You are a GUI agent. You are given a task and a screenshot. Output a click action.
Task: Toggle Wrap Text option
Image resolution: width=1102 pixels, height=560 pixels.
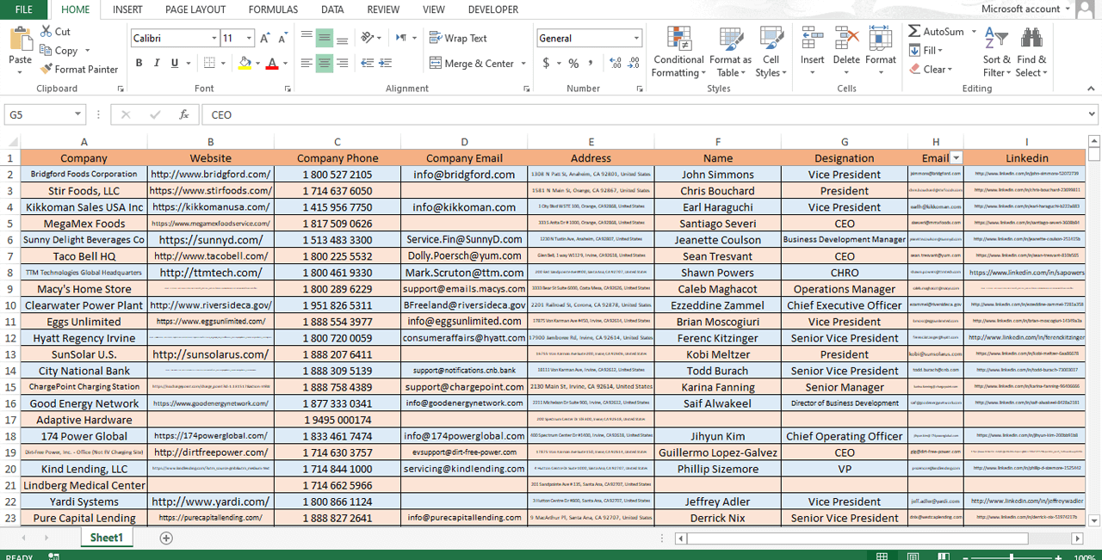[x=458, y=38]
